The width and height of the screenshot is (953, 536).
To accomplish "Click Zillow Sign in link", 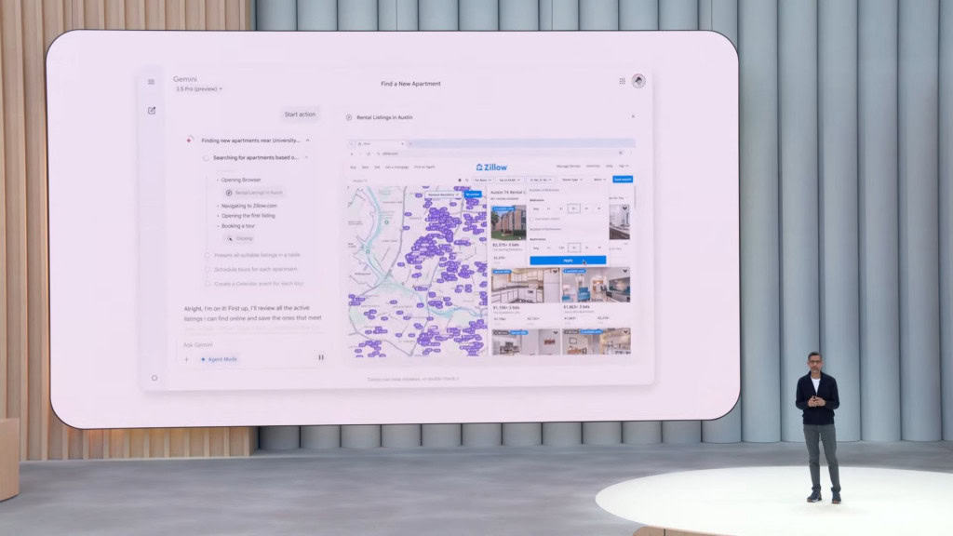I will coord(623,166).
